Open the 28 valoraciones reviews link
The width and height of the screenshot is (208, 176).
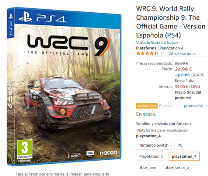pos(183,53)
